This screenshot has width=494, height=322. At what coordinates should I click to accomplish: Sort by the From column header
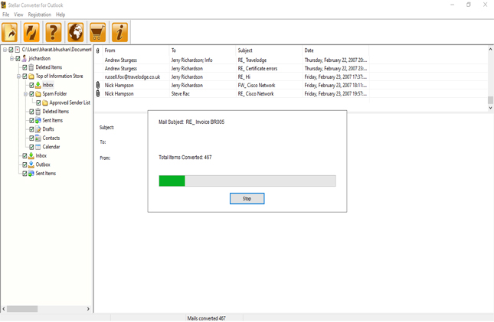click(x=136, y=50)
